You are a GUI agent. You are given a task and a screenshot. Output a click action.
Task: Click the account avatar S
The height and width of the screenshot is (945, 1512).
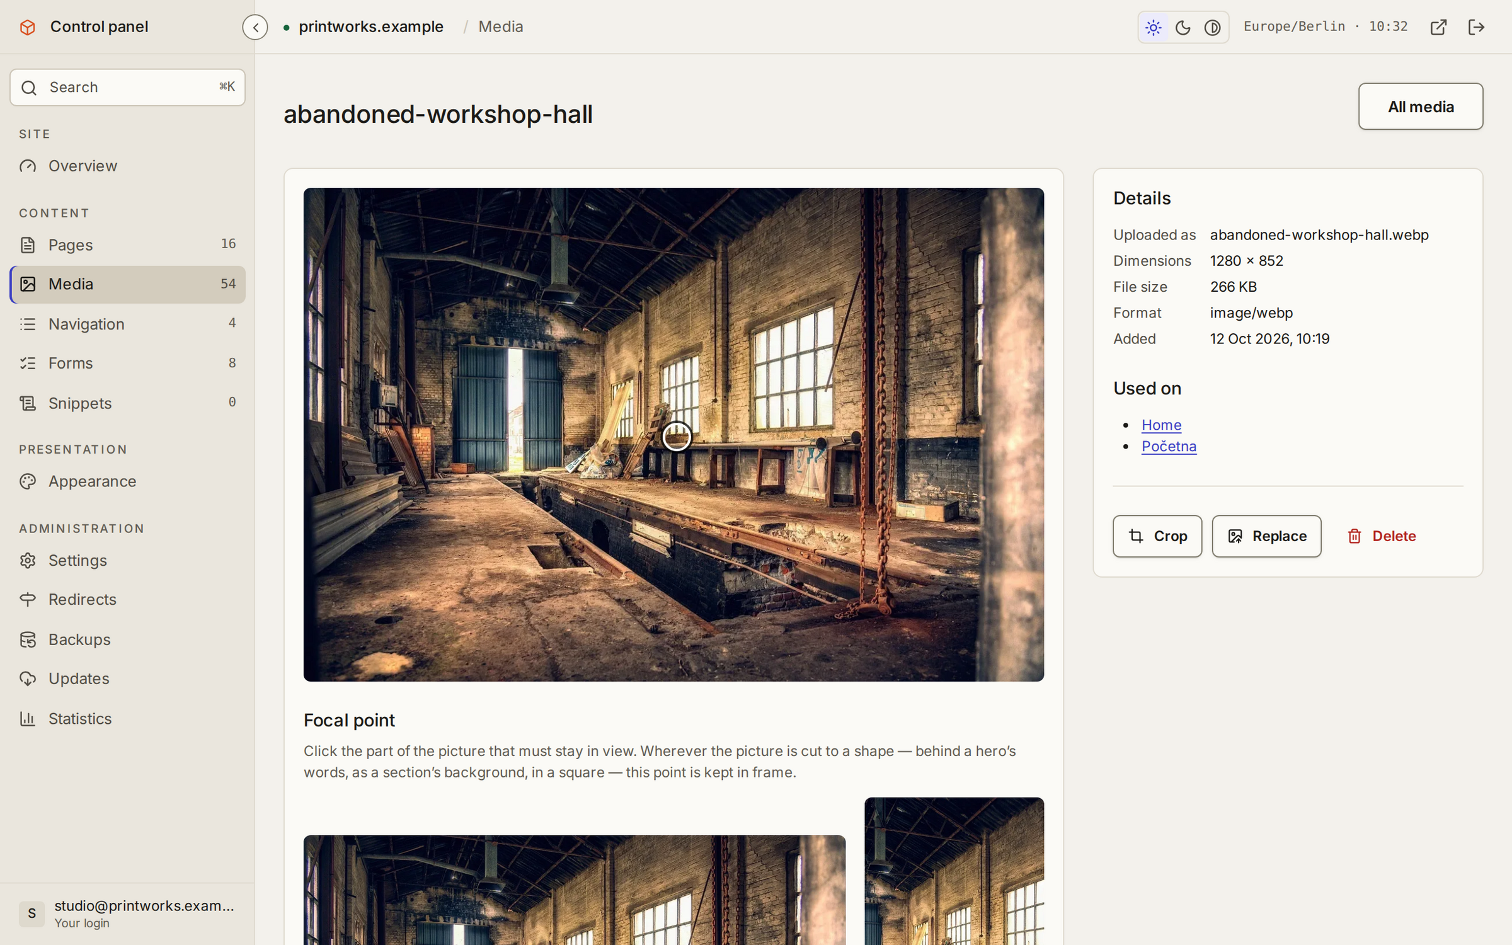tap(31, 913)
